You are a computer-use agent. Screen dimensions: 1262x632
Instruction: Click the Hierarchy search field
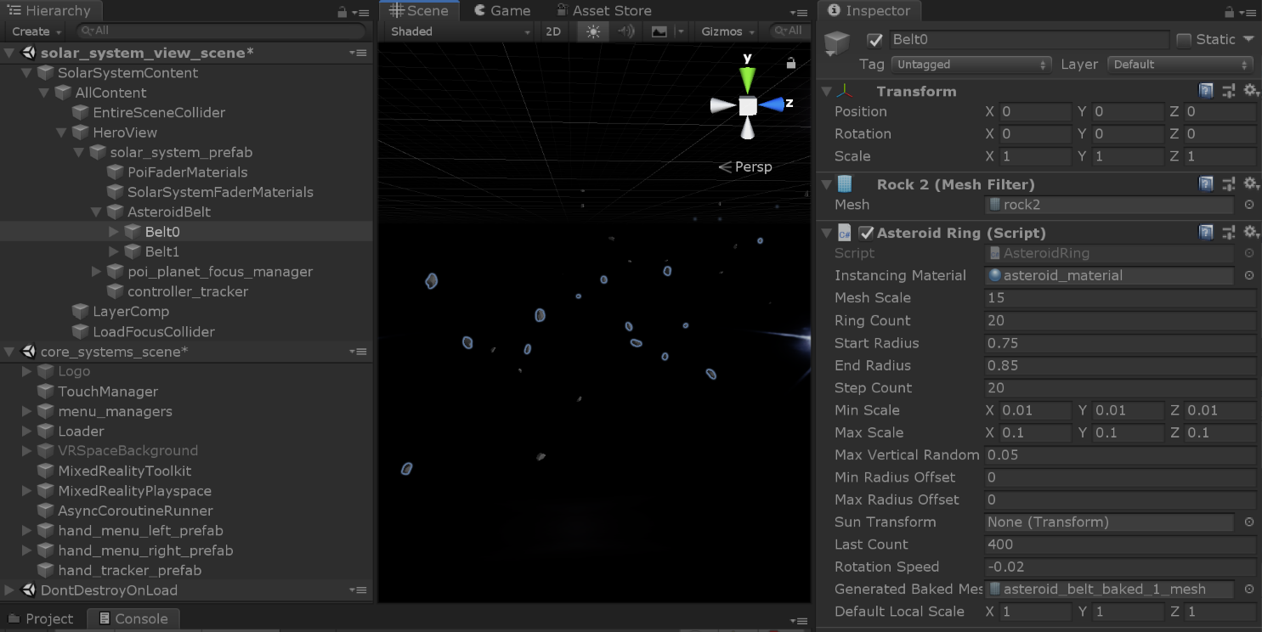point(221,31)
